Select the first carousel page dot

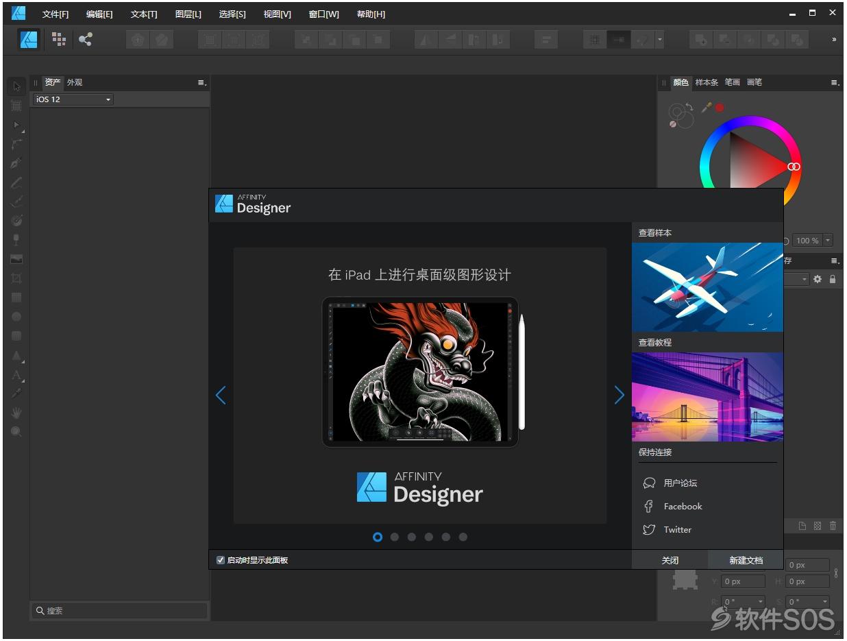[378, 537]
